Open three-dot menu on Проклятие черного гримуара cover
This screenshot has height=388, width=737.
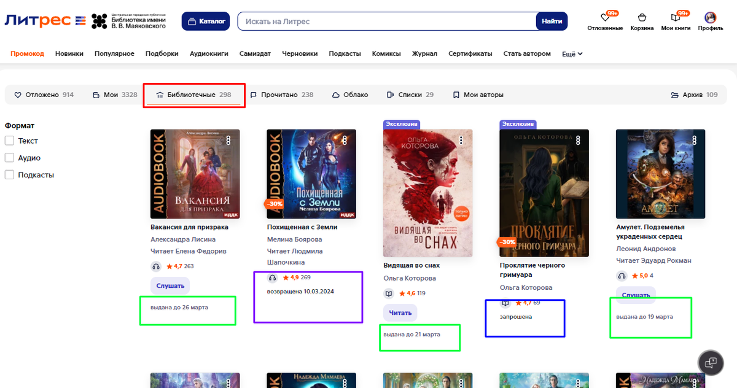point(577,141)
